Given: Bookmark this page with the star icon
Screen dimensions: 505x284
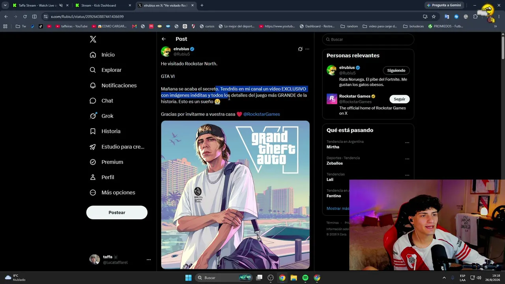Looking at the screenshot, I should tap(434, 17).
